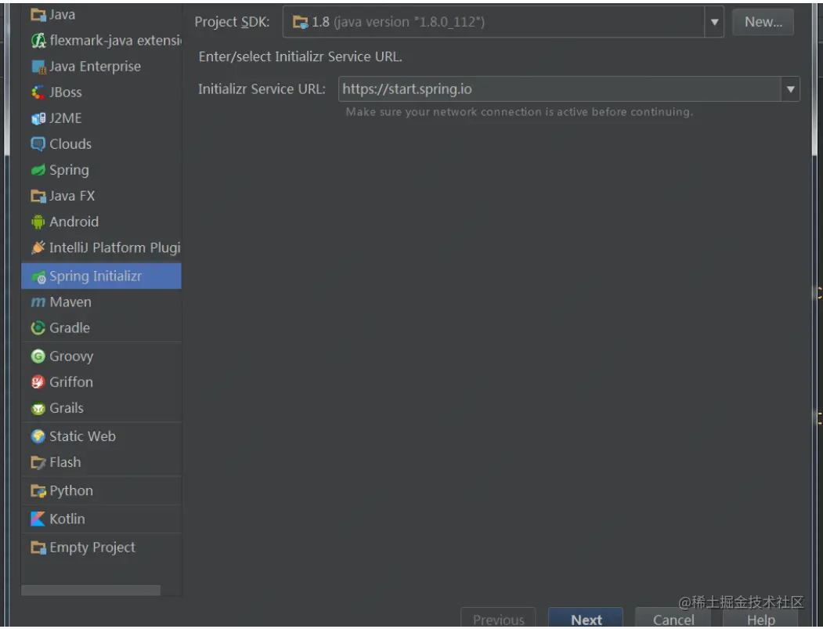This screenshot has height=629, width=823.
Task: Click the Java Enterprise icon
Action: [x=38, y=67]
